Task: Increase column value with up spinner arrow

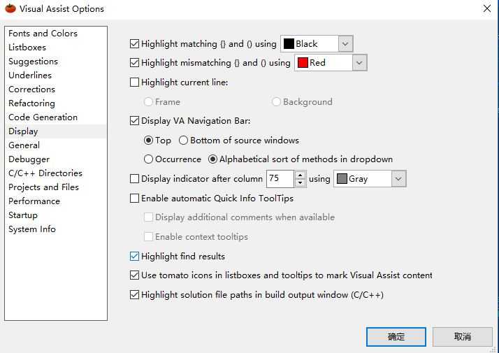Action: (300, 175)
